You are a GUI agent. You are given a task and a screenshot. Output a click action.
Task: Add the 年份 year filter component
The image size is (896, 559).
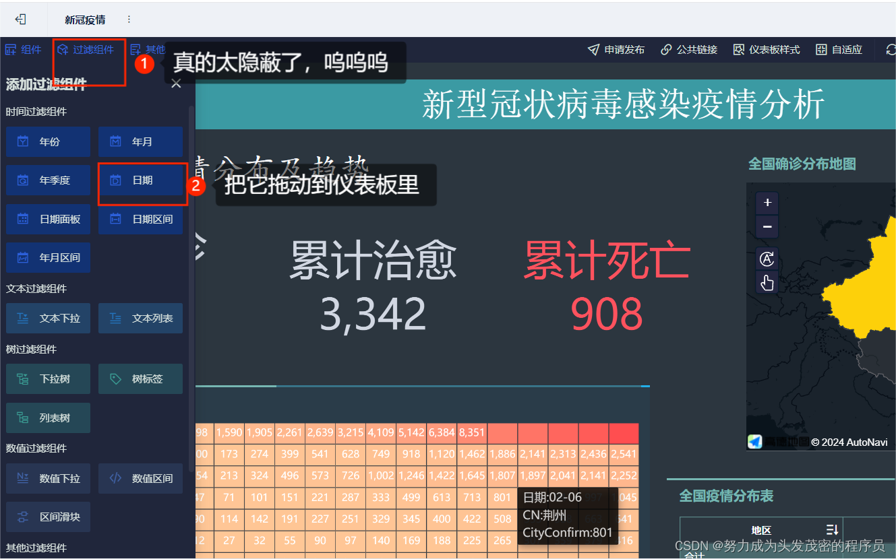[x=48, y=141]
